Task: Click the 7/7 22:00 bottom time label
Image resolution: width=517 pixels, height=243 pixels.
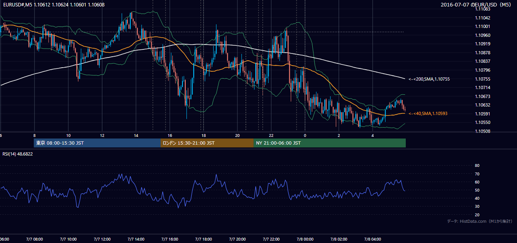Action: tap(271, 239)
